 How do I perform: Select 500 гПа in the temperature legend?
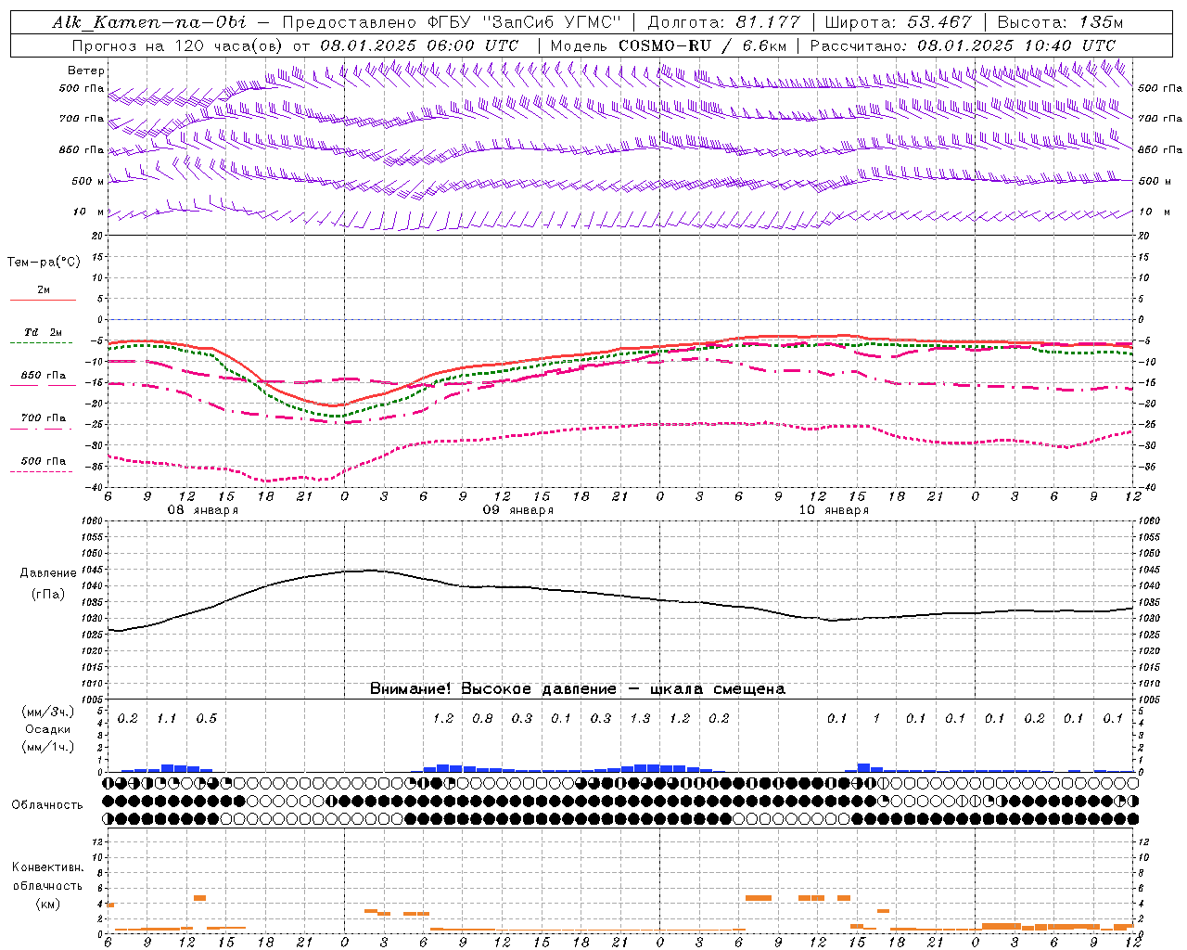pyautogui.click(x=44, y=461)
